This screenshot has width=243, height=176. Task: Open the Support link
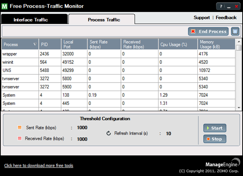(202, 17)
